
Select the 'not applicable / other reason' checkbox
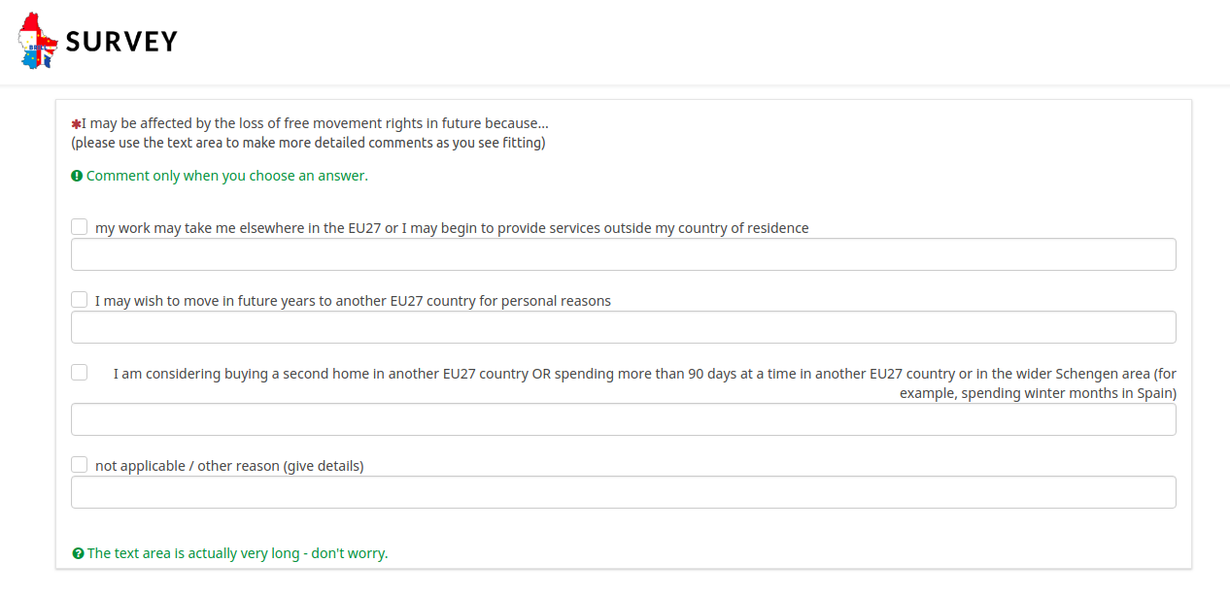[x=80, y=465]
